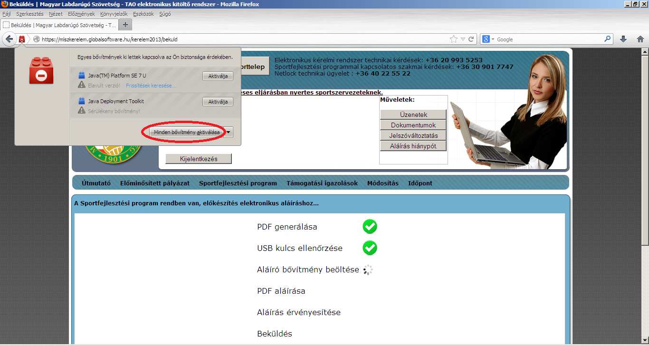Click the warning icon next to Sérülékeny bővítmény
The width and height of the screenshot is (649, 346).
tap(81, 111)
